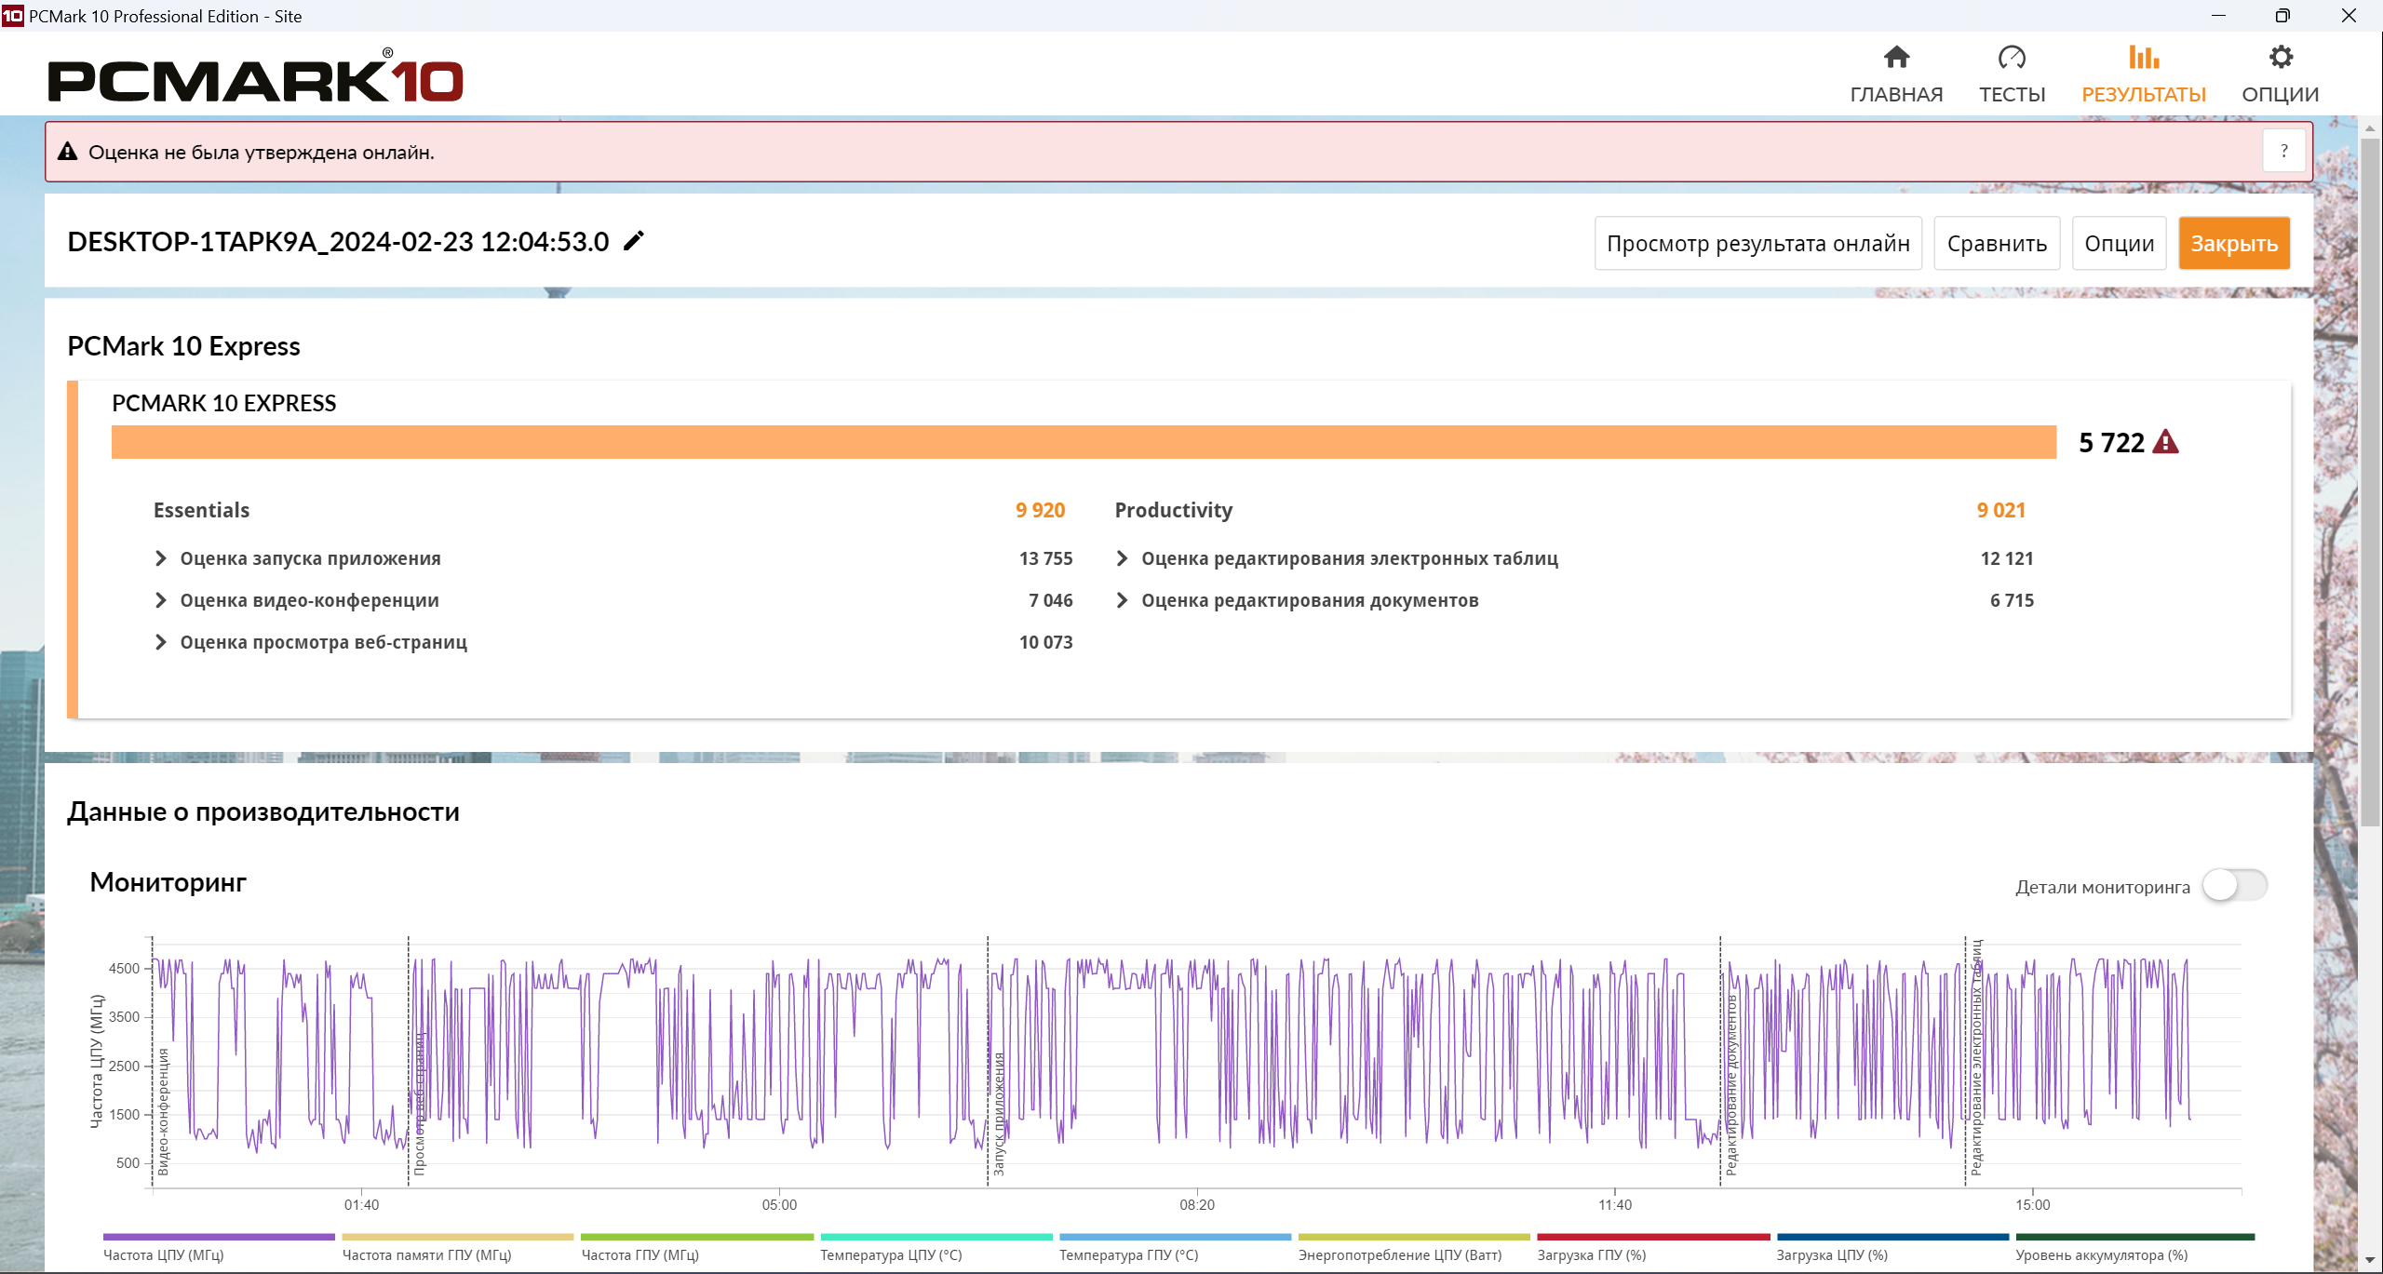
Task: Toggle Уровень аккумулятора (%) legend series
Action: click(x=2134, y=1248)
